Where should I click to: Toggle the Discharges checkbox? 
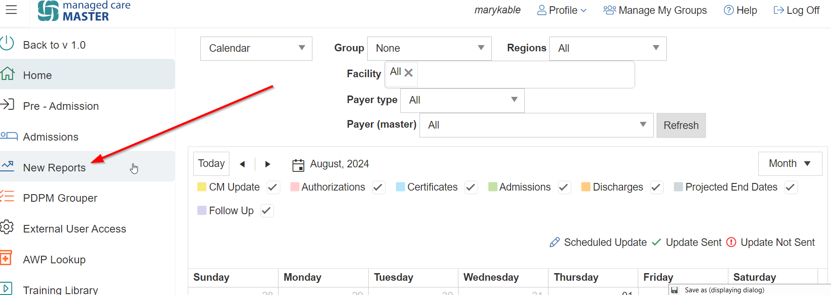[x=657, y=187]
